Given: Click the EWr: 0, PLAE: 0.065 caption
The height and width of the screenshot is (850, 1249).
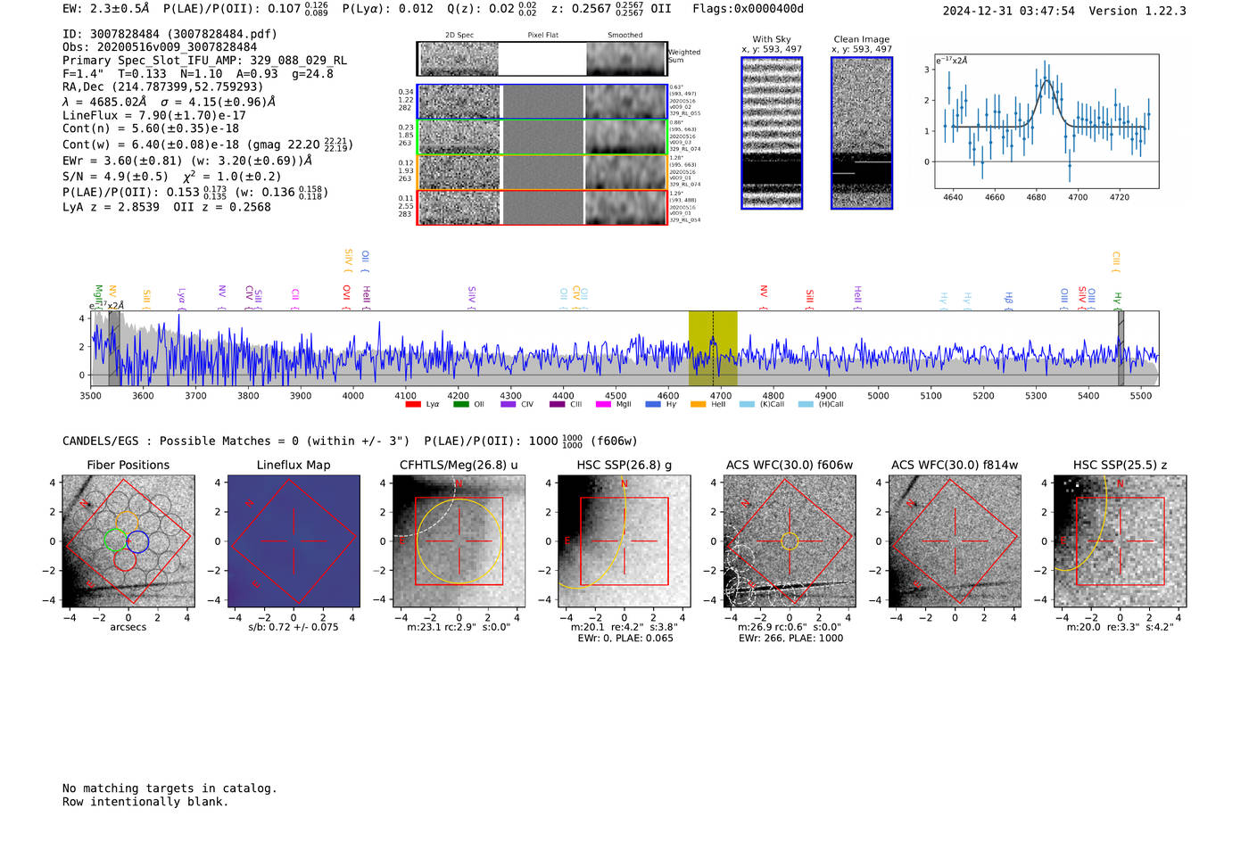Looking at the screenshot, I should [625, 639].
